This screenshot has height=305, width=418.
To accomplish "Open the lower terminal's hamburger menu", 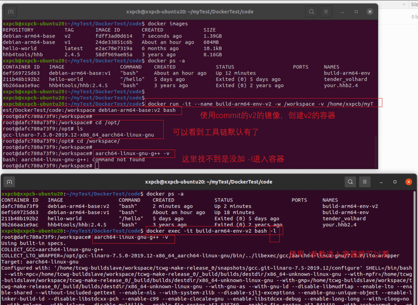I will pos(365,182).
